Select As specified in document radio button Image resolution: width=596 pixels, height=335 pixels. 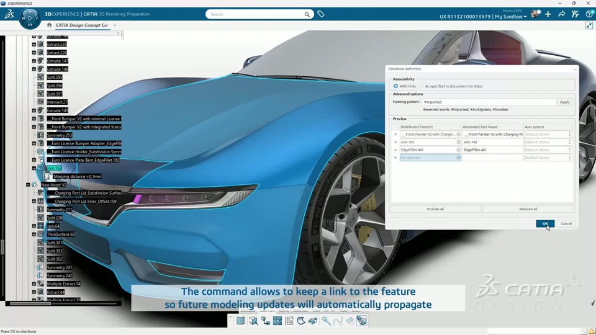pyautogui.click(x=421, y=86)
